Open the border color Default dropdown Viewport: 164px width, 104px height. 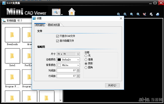[x=68, y=60]
